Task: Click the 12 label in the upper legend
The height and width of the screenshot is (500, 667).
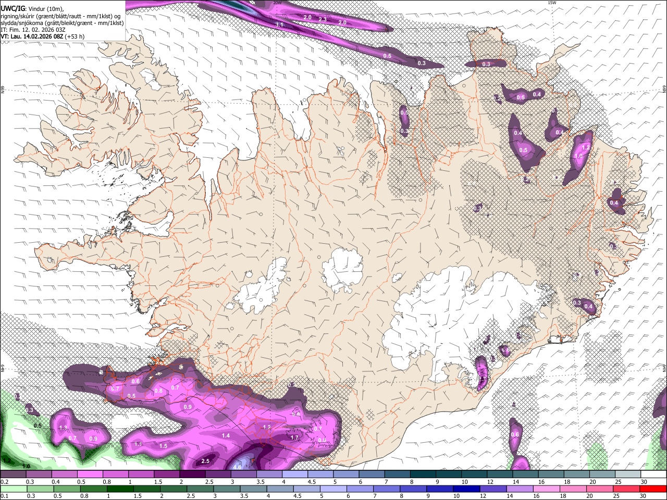Action: point(491,482)
